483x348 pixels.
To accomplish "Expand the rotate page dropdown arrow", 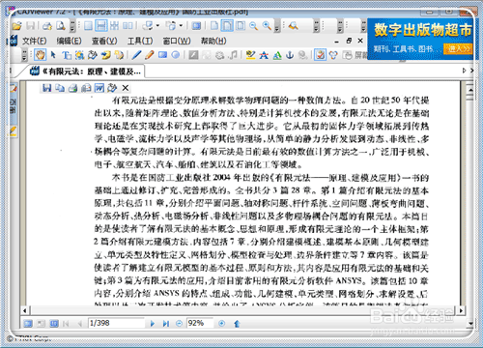I will (157, 26).
